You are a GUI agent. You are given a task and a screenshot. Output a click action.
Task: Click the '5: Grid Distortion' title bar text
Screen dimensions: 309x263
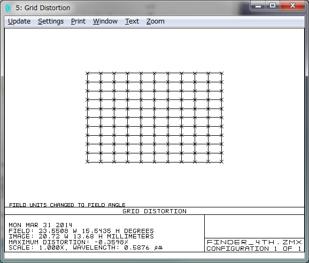[x=43, y=8]
